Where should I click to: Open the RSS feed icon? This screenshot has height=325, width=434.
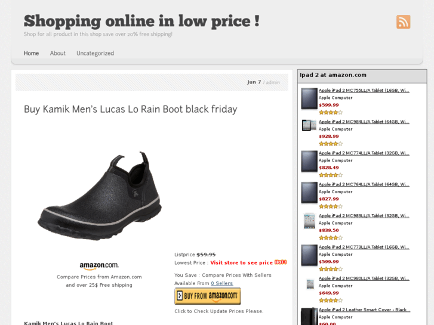tap(404, 22)
